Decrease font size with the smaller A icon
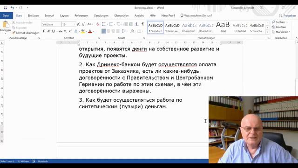 [x=83, y=24]
